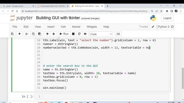Viewport: 184px width, 103px height.
Task: Go to browser home page
Action: pyautogui.click(x=17, y=11)
